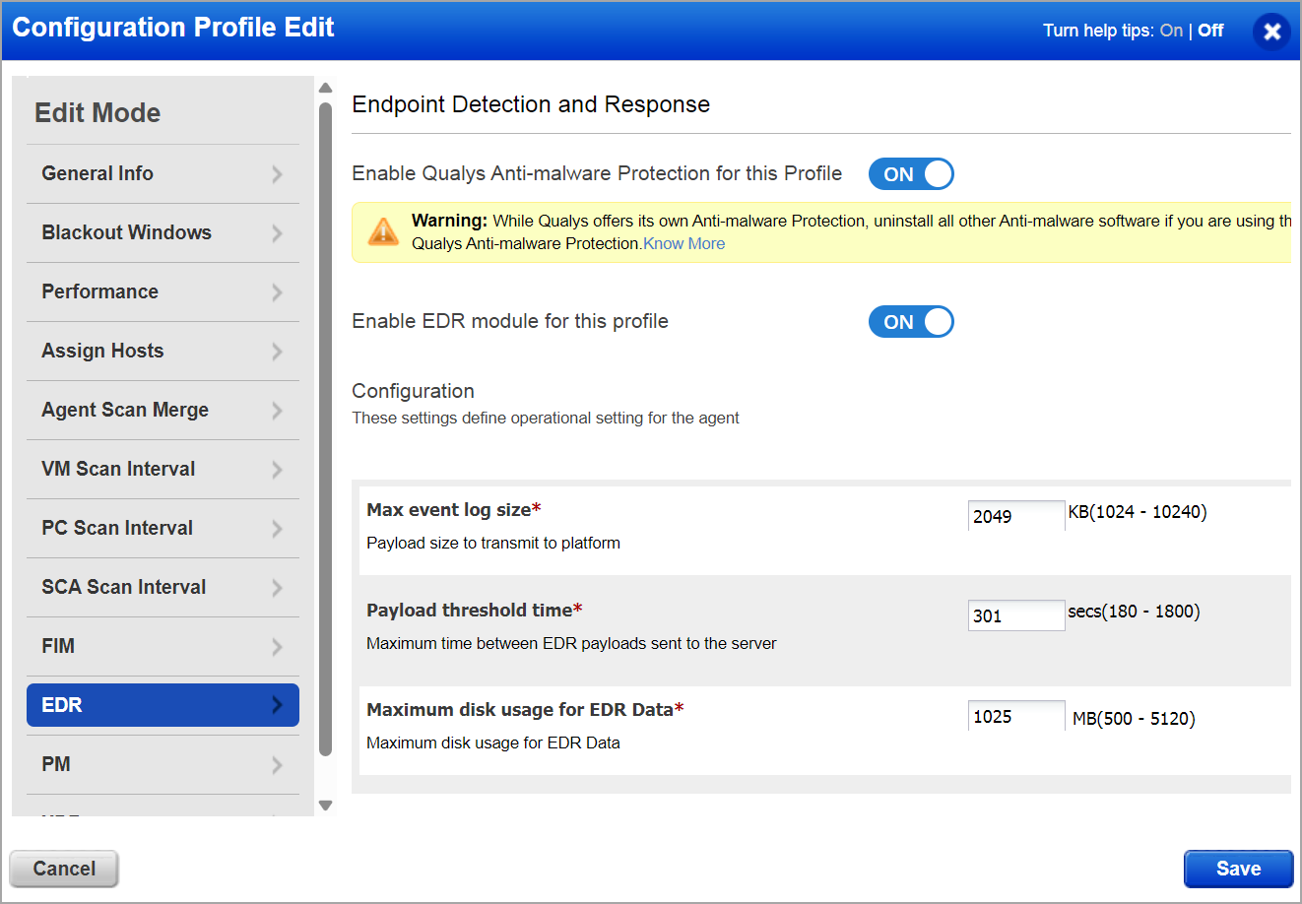Viewport: 1302px width, 904px height.
Task: Open Agent Scan Merge section
Action: coord(163,410)
